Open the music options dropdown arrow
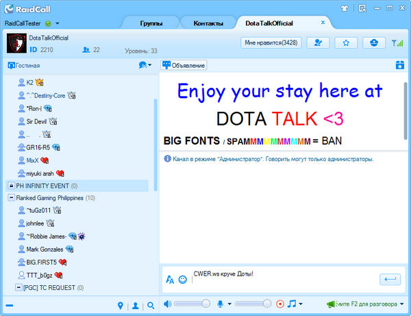 301,304
